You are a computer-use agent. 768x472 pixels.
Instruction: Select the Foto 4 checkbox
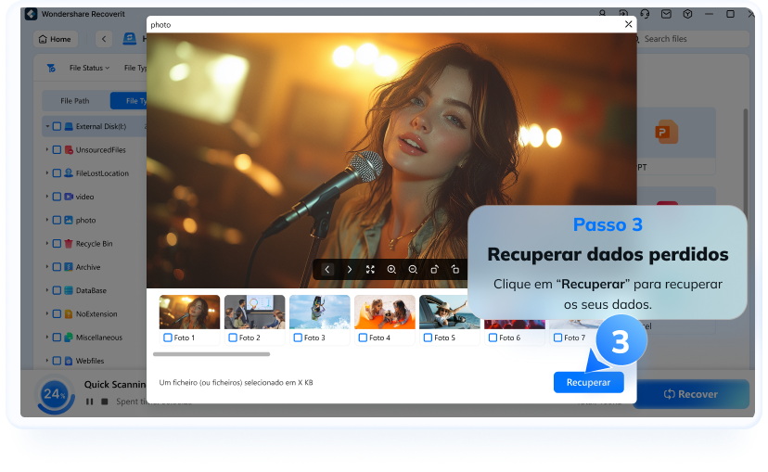pyautogui.click(x=363, y=338)
